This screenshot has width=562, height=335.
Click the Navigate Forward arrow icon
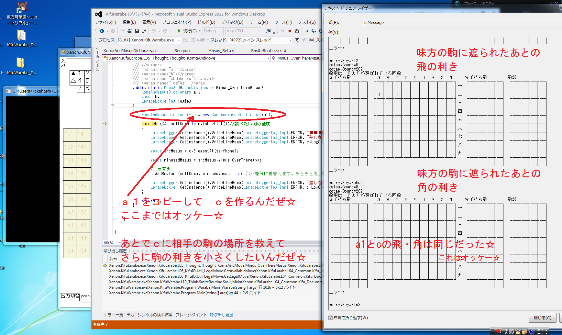(x=113, y=31)
